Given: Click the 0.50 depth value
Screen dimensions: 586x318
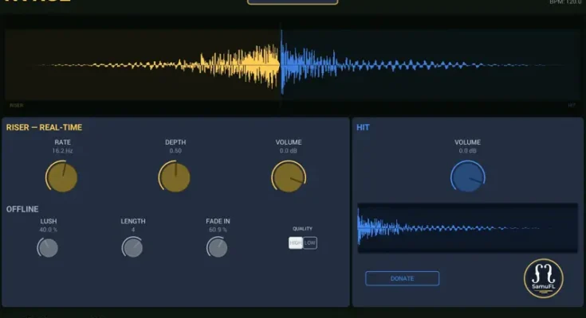Looking at the screenshot, I should point(175,151).
